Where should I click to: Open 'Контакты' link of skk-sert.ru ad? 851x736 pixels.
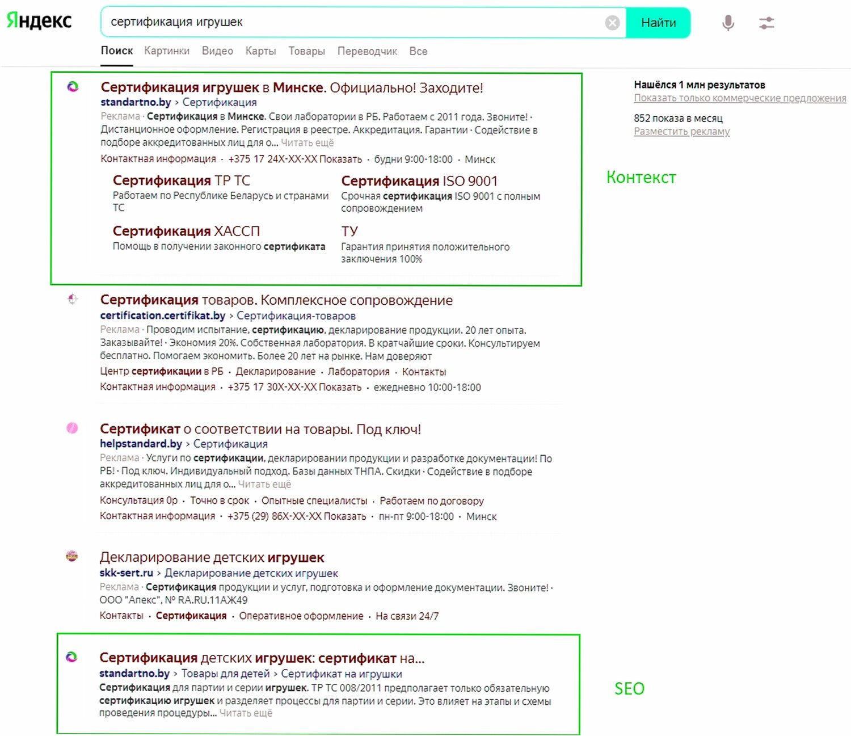tap(121, 616)
